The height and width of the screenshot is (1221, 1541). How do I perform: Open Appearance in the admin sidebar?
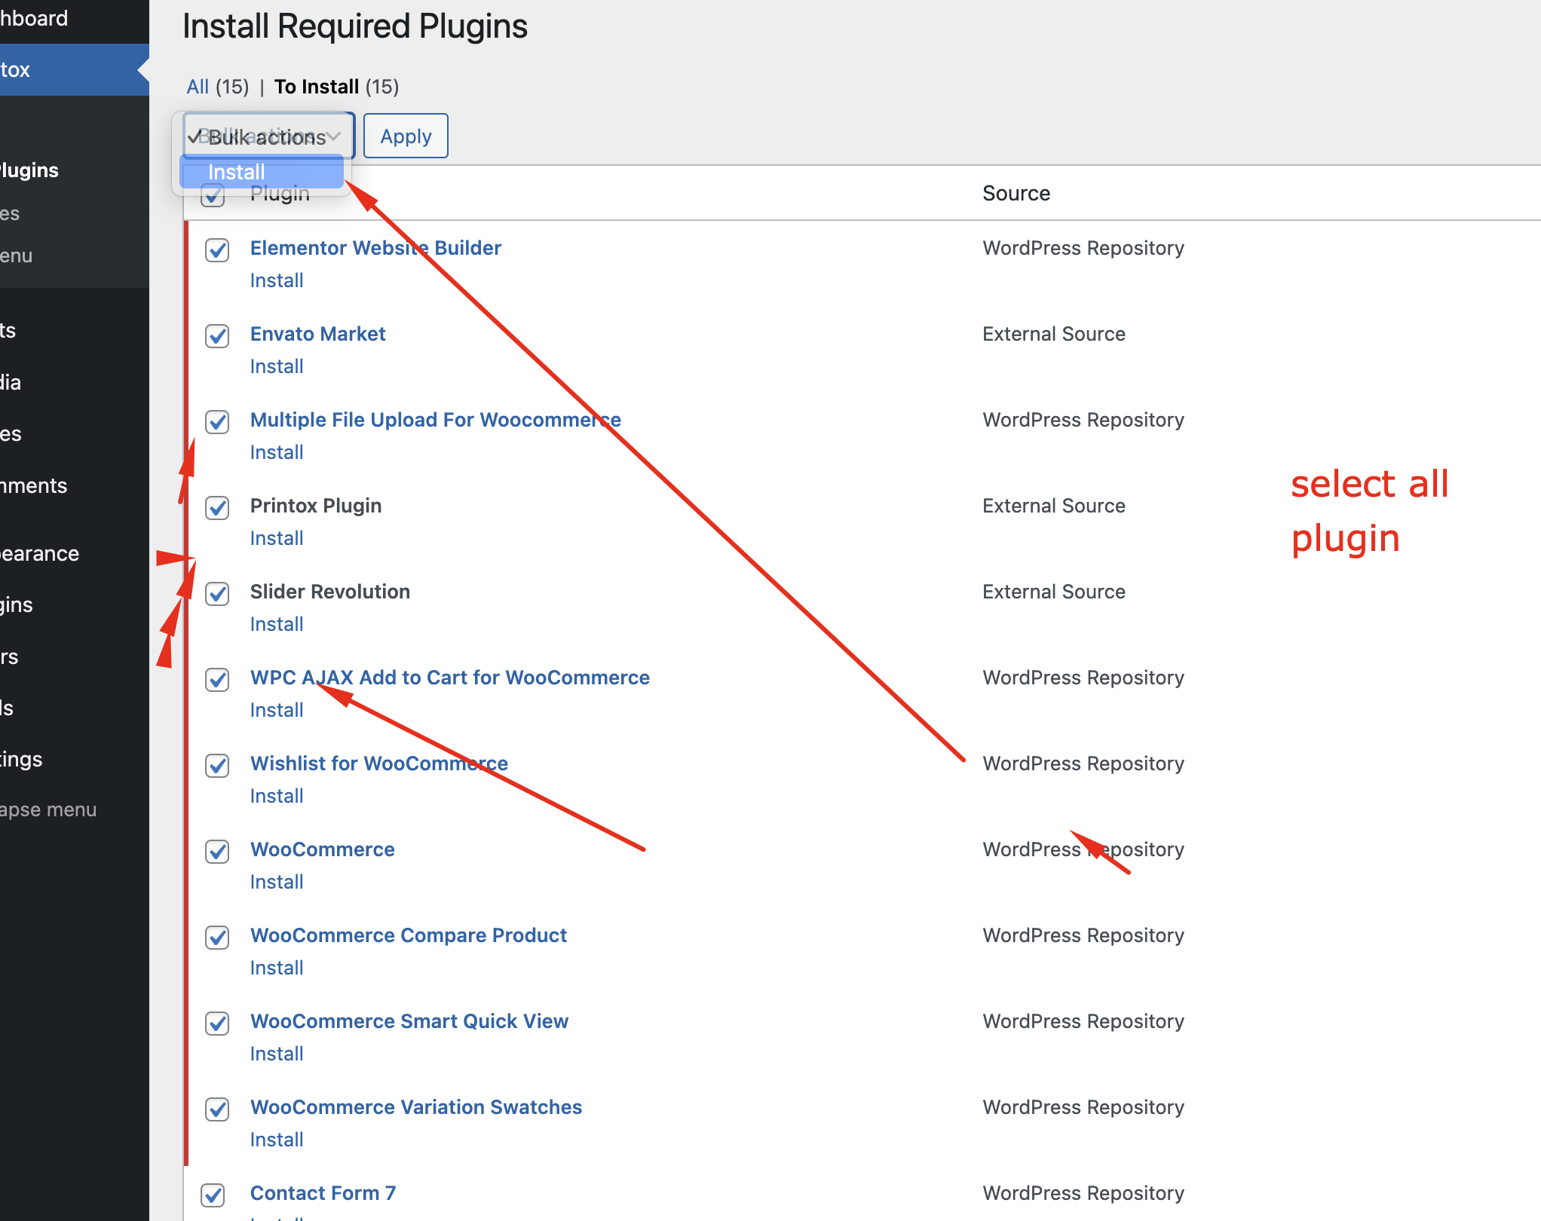[39, 553]
